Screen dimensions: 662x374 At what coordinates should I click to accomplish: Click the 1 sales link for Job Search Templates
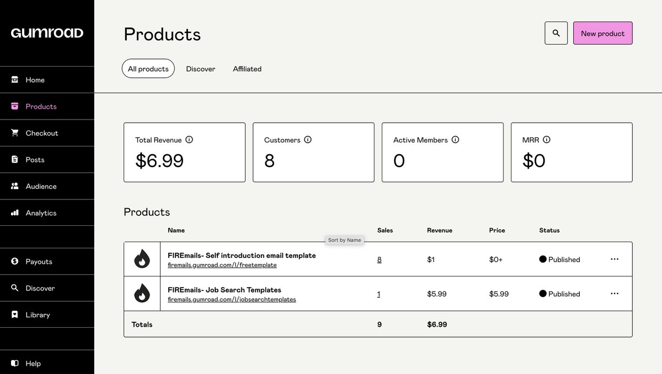point(378,294)
